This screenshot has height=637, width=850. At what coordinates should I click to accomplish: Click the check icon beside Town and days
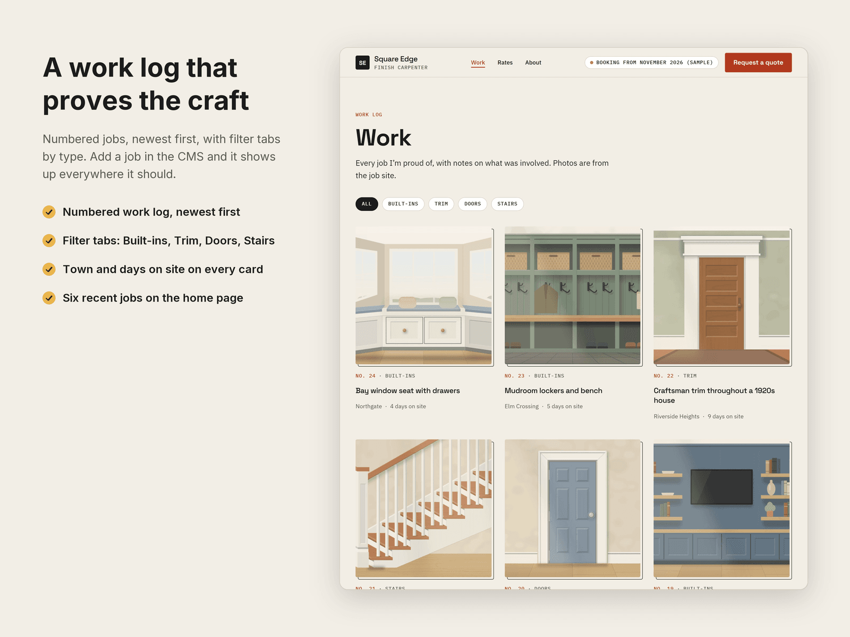pos(49,269)
